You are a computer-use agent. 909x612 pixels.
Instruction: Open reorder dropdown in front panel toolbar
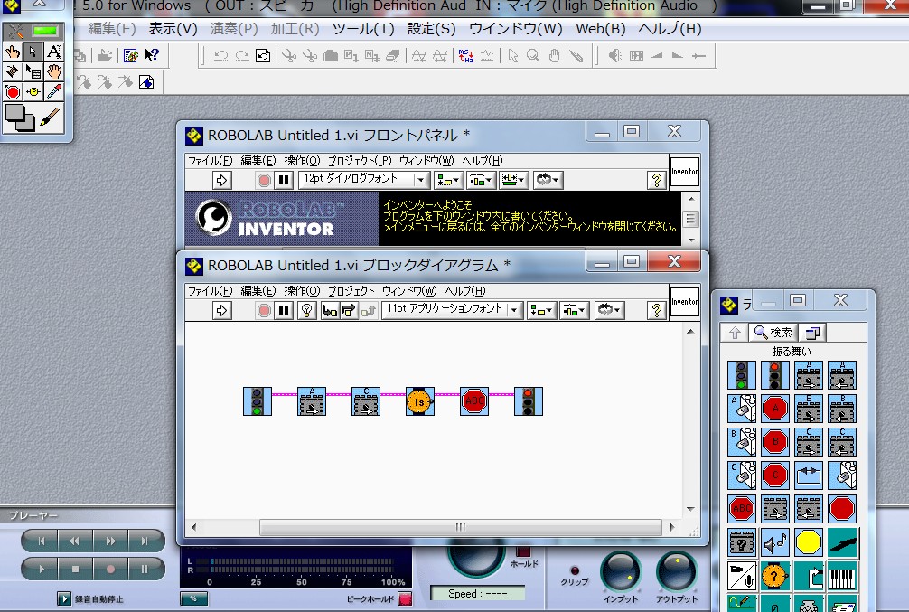(x=548, y=180)
